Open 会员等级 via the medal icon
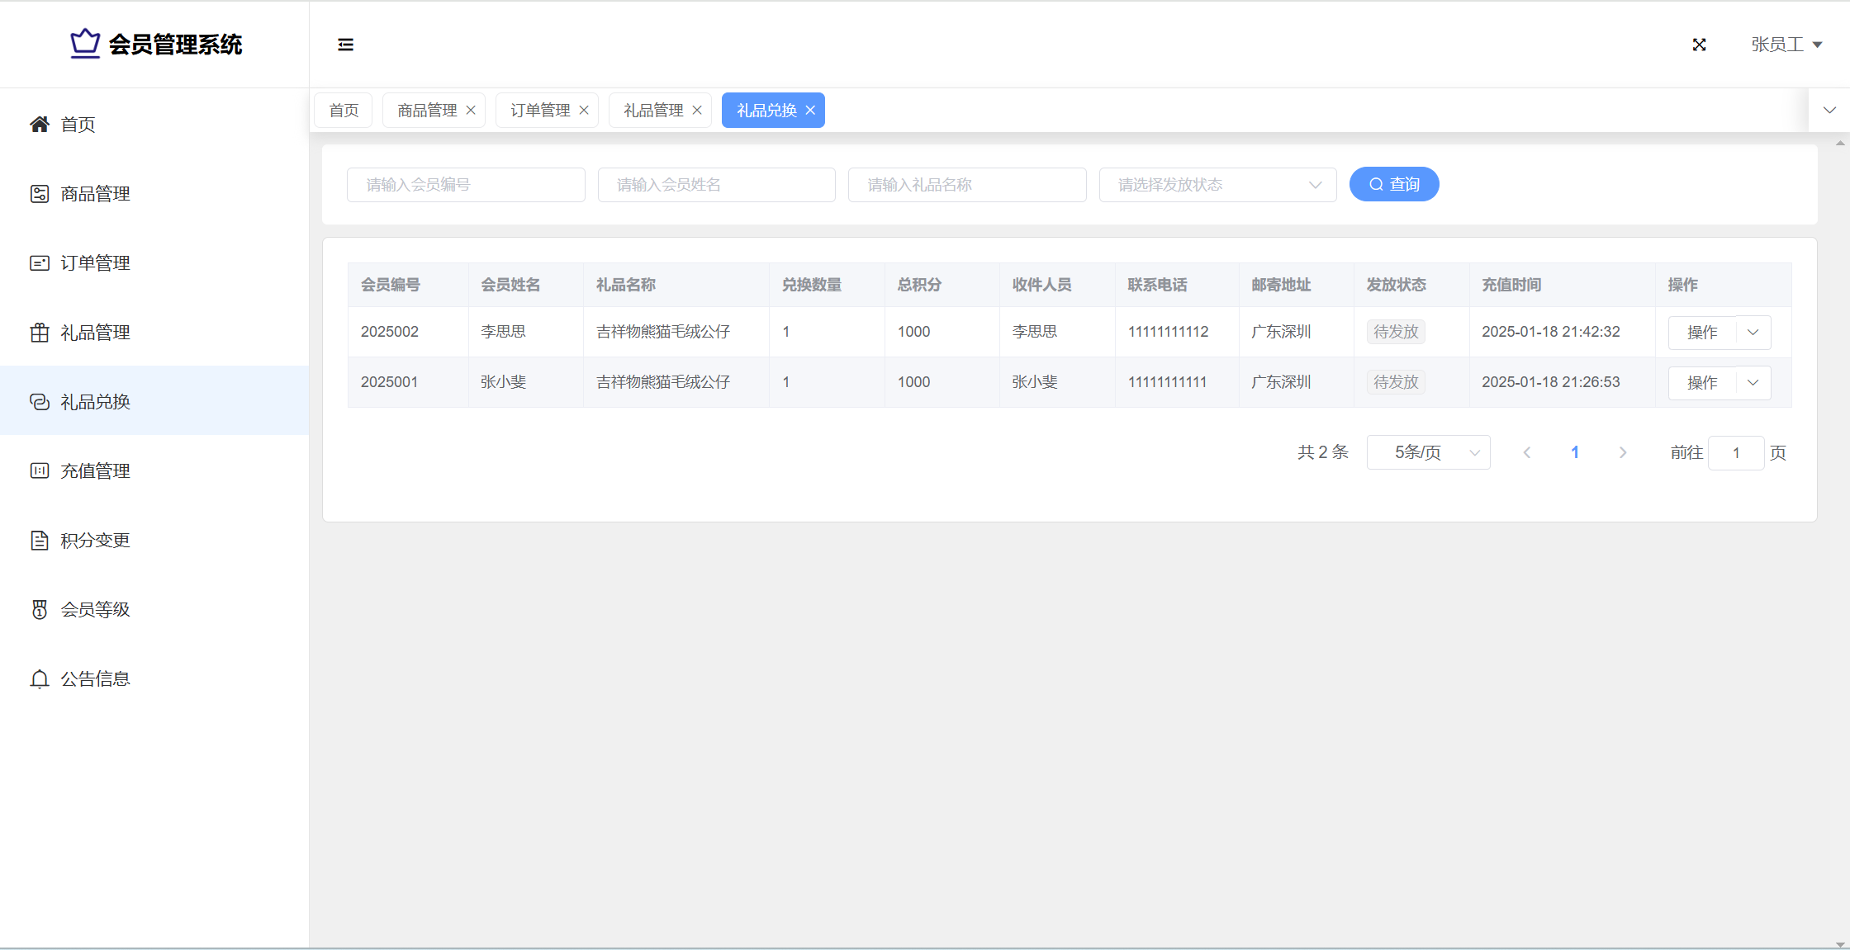Screen dimensions: 1850x950 tap(40, 610)
